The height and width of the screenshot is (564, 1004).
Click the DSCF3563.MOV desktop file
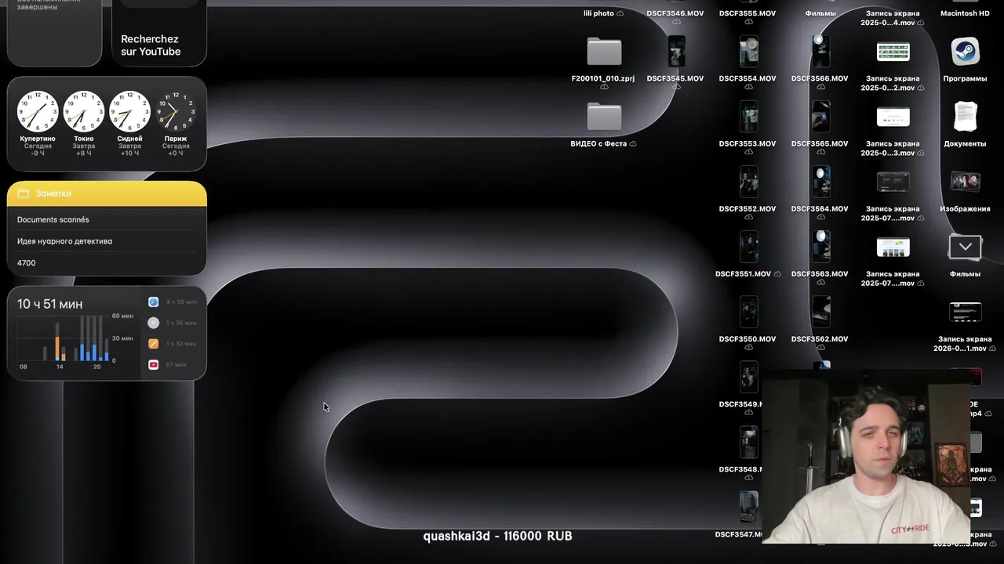820,248
